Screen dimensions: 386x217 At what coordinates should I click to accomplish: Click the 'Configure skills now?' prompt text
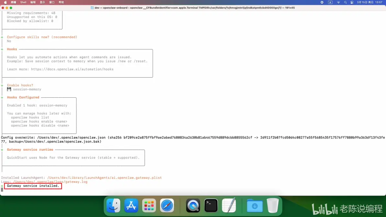click(x=42, y=37)
